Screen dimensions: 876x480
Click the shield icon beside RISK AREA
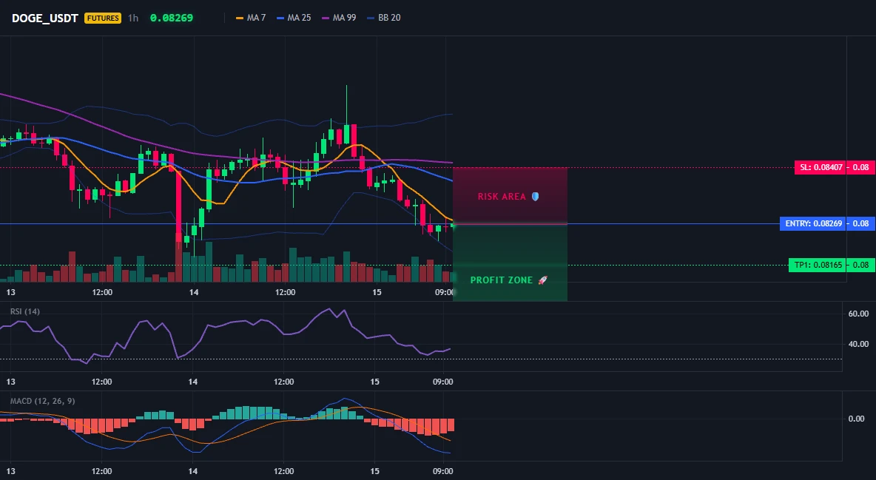[535, 197]
